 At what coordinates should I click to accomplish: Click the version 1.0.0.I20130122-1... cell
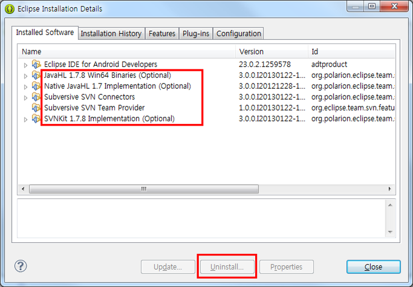[x=272, y=108]
